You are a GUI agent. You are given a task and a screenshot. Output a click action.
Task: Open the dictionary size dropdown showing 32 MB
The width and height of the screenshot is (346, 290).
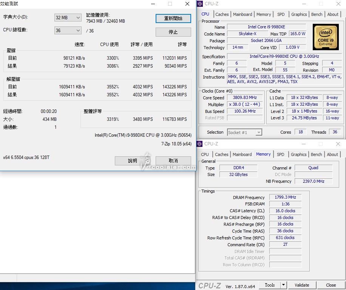68,18
